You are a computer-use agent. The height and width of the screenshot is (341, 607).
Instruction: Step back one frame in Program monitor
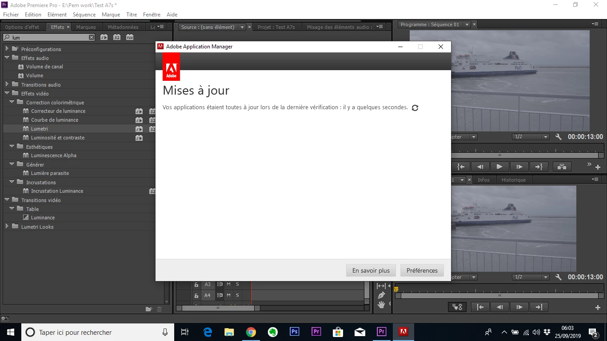click(480, 167)
